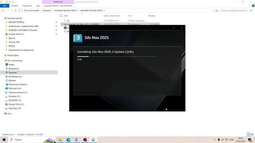Open Документы in the sidebar
The image size is (255, 143).
pyautogui.click(x=14, y=68)
